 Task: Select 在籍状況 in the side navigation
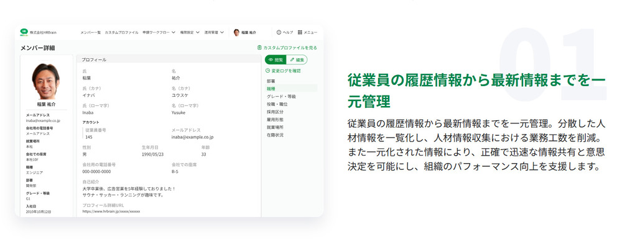tap(275, 135)
